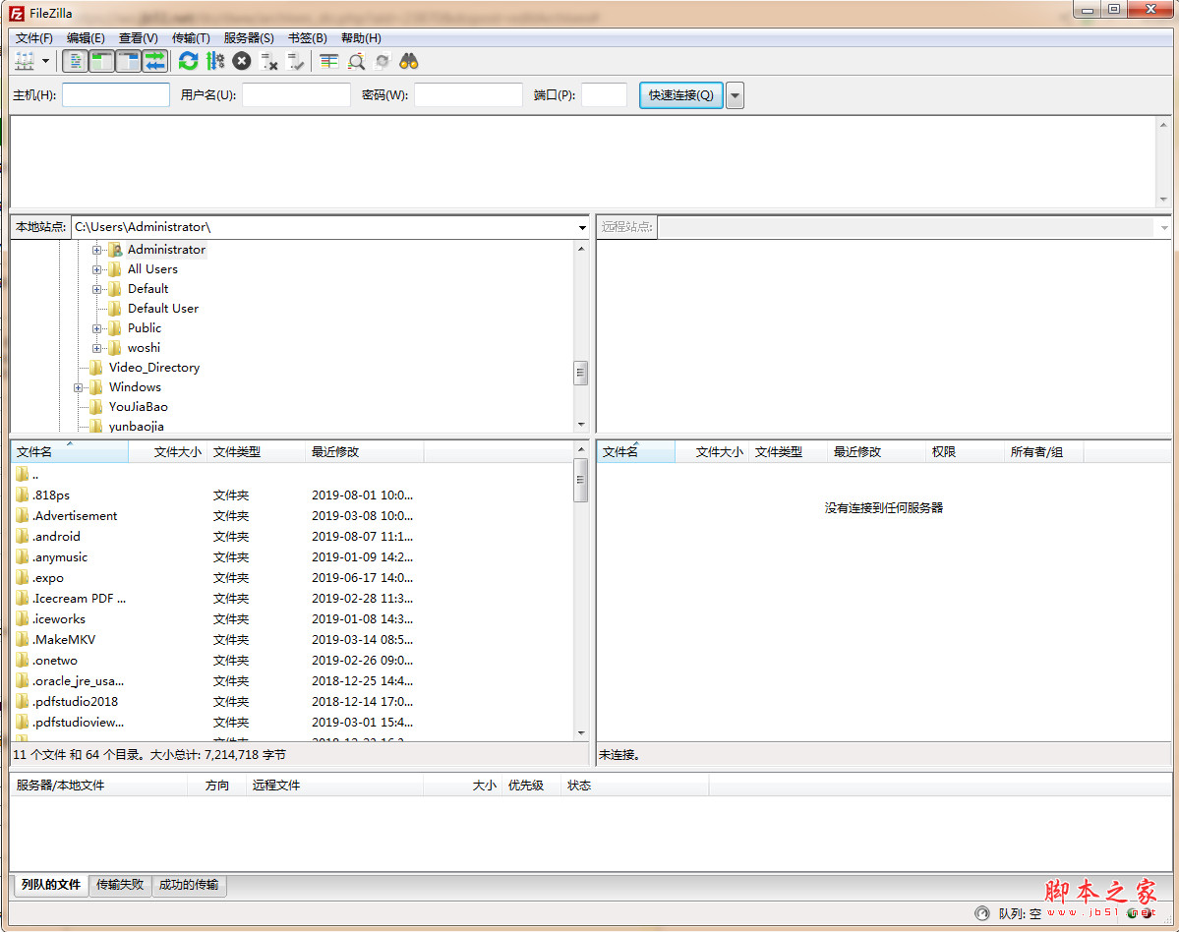
Task: Open the 查看(V) menu
Action: pyautogui.click(x=139, y=38)
